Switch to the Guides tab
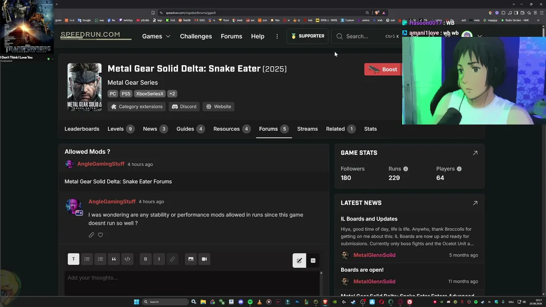 tap(191, 129)
